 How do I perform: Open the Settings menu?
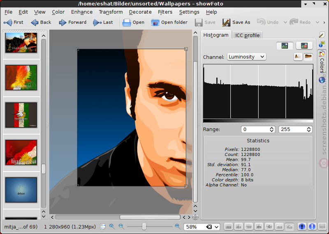pyautogui.click(x=189, y=12)
